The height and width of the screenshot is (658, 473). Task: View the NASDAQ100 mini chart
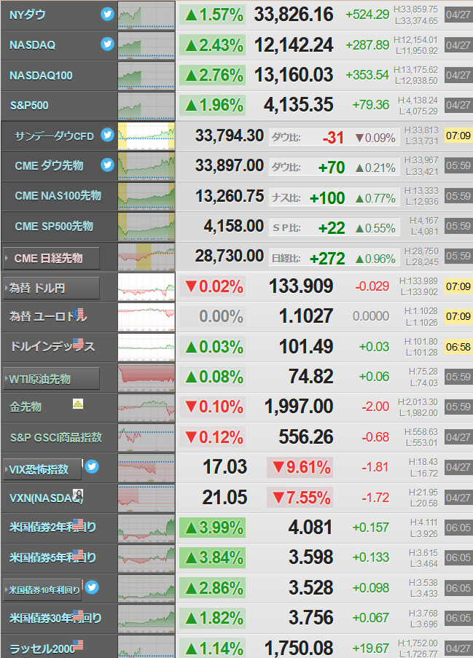[146, 76]
